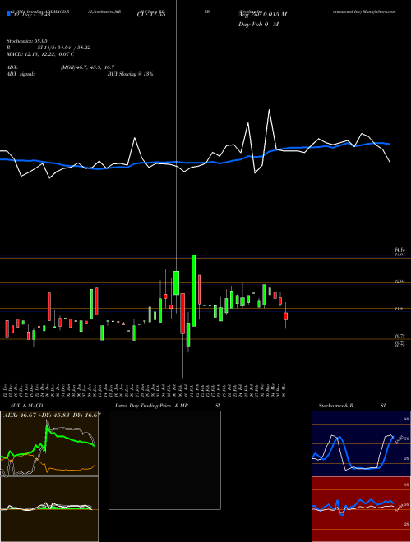411x542 pixels.
Task: Click the 'Day Vol: 0 M' text
Action: 258,24
